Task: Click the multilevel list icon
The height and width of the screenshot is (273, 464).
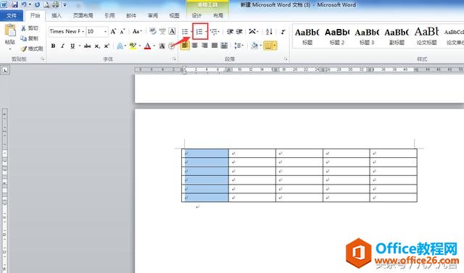Action: [x=214, y=31]
